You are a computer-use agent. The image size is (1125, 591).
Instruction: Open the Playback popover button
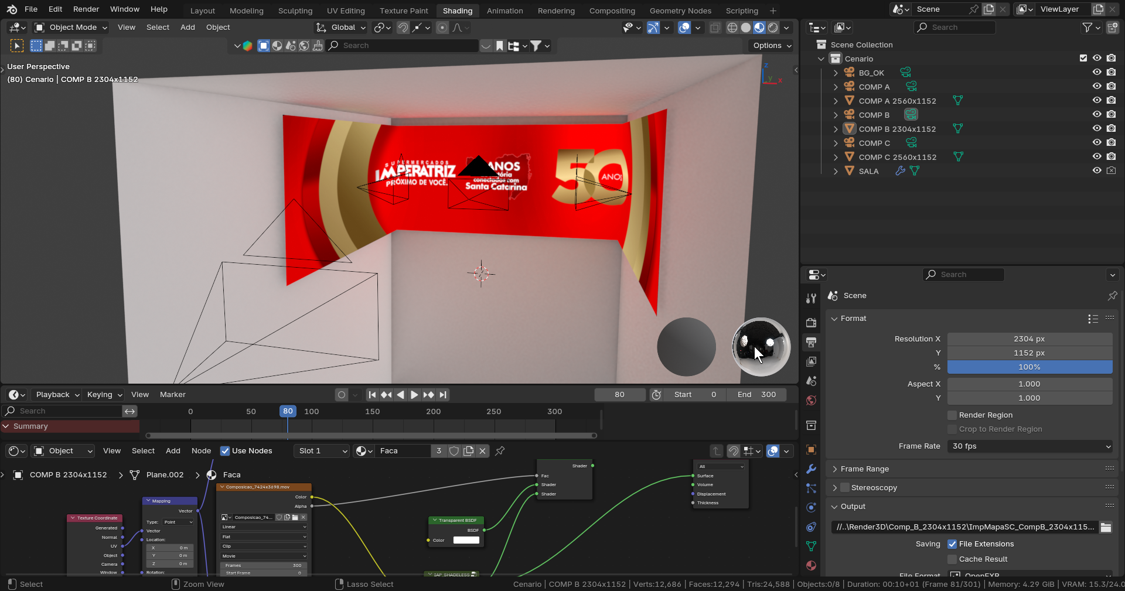(x=57, y=395)
